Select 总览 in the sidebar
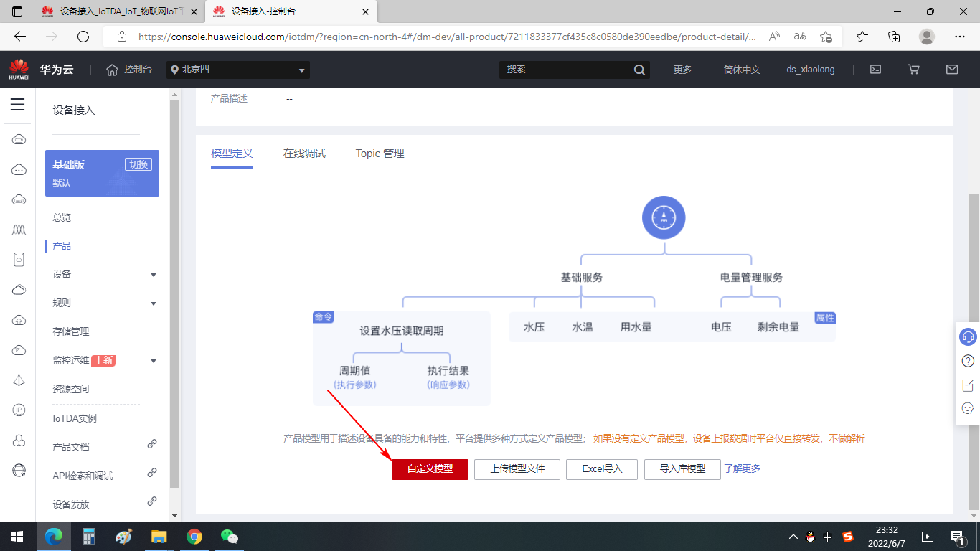The width and height of the screenshot is (980, 551). pos(62,217)
